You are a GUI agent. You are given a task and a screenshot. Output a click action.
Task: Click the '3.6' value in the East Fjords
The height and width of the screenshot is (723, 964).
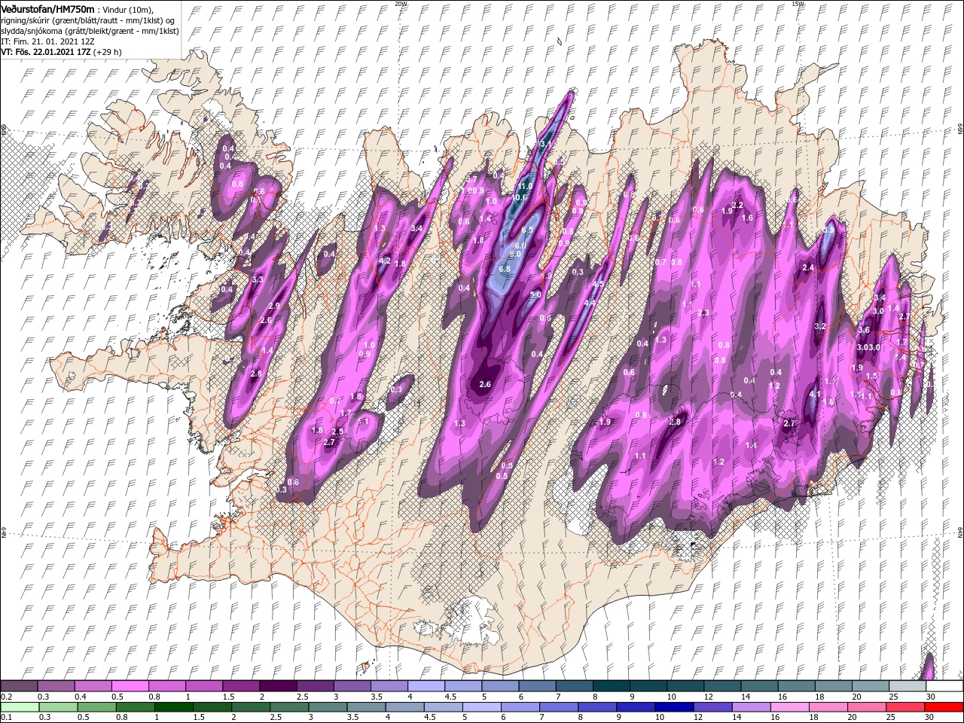pos(864,330)
